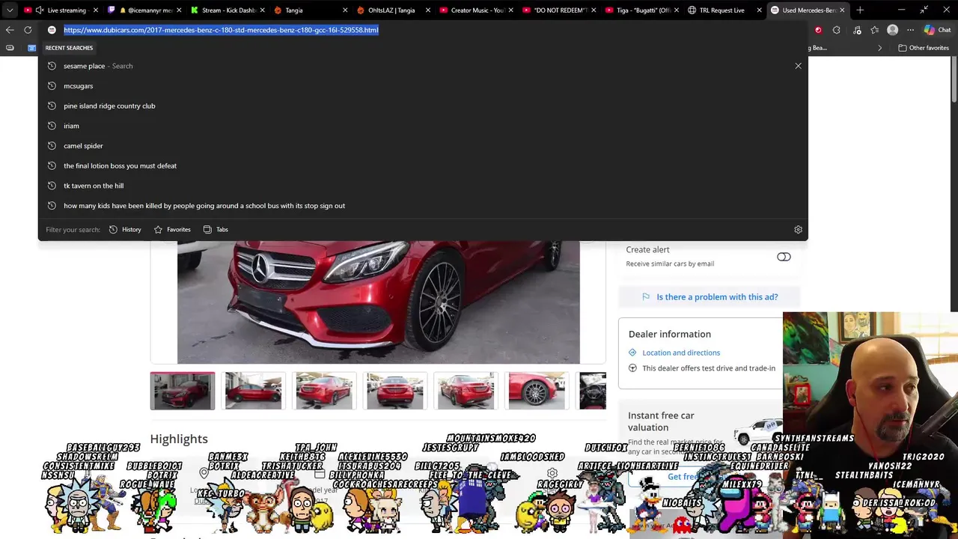
Task: Reload the current page
Action: point(28,30)
